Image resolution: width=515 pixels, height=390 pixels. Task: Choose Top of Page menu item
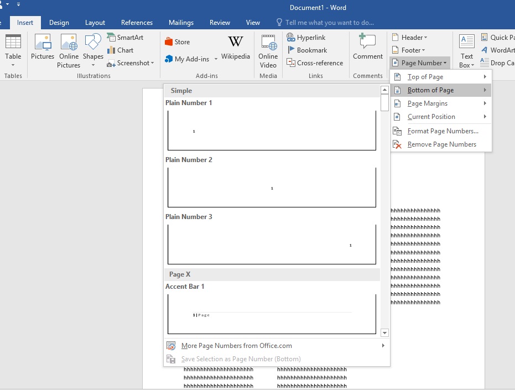(441, 77)
